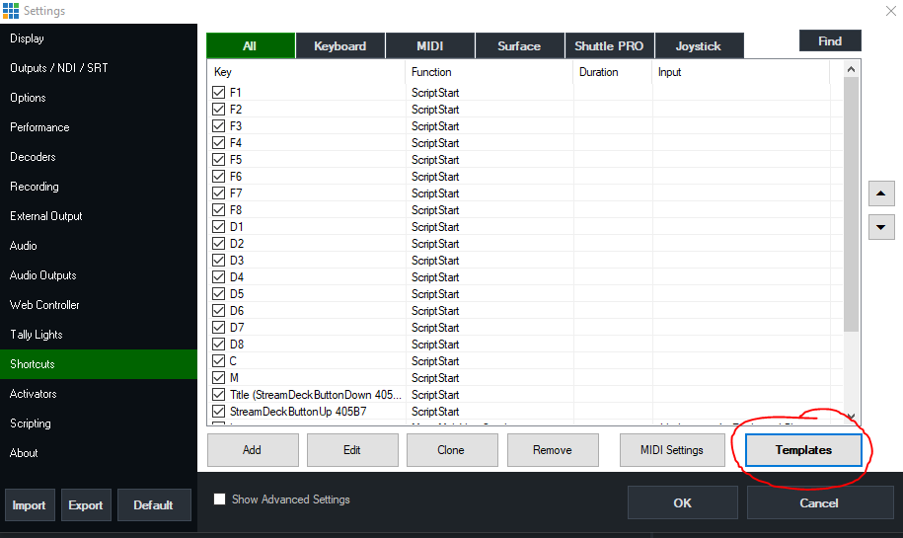Viewport: 903px width, 538px height.
Task: Go to Audio Outputs settings section
Action: coord(43,275)
